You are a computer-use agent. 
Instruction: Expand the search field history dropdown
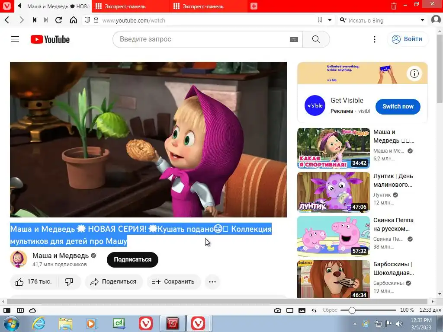click(422, 20)
